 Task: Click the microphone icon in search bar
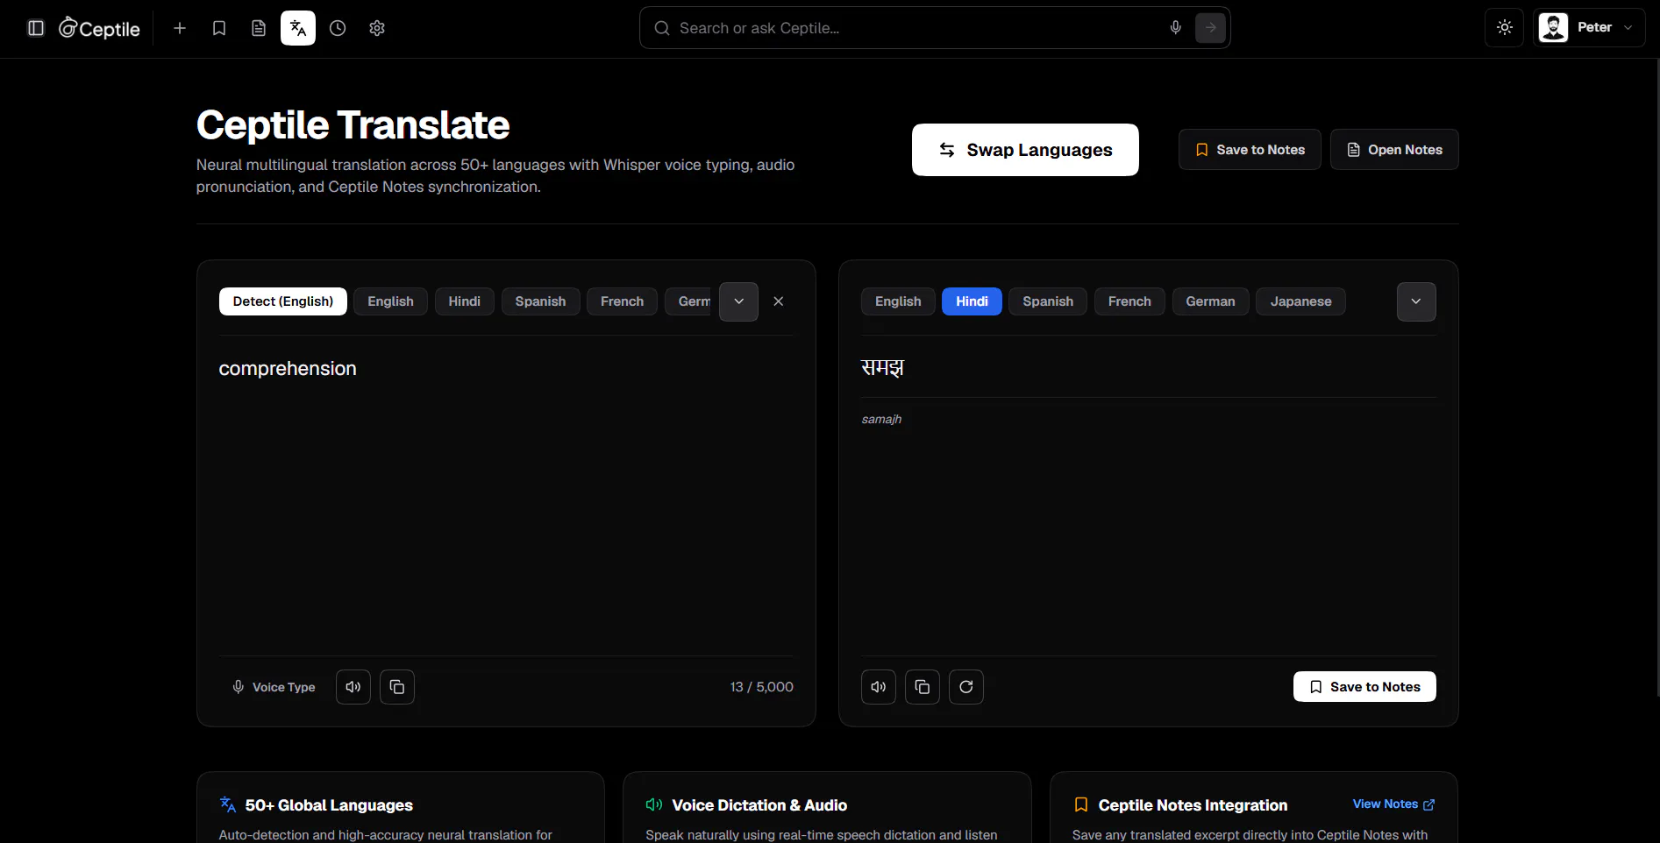point(1176,28)
